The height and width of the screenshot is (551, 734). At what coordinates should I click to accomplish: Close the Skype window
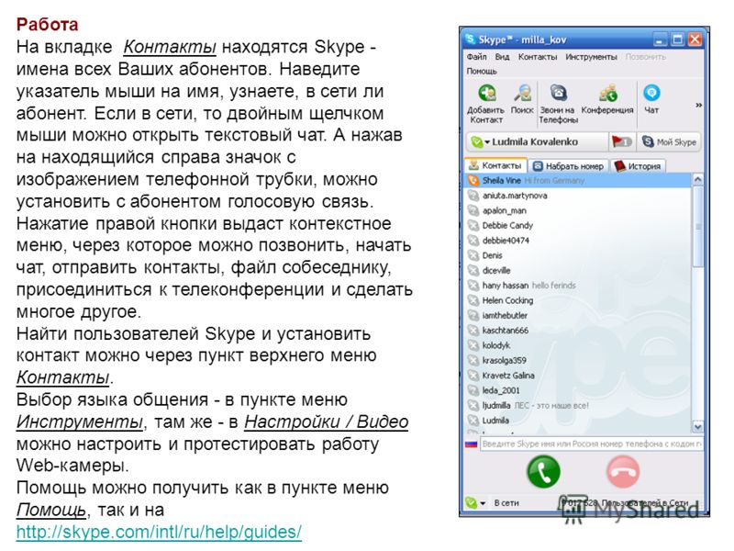695,39
